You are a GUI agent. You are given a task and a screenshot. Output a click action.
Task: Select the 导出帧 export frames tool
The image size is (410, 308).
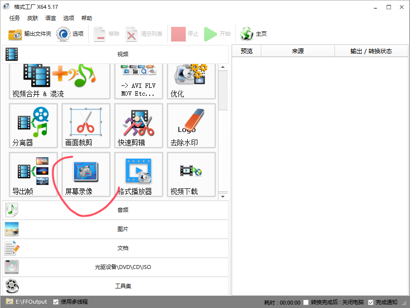[33, 175]
